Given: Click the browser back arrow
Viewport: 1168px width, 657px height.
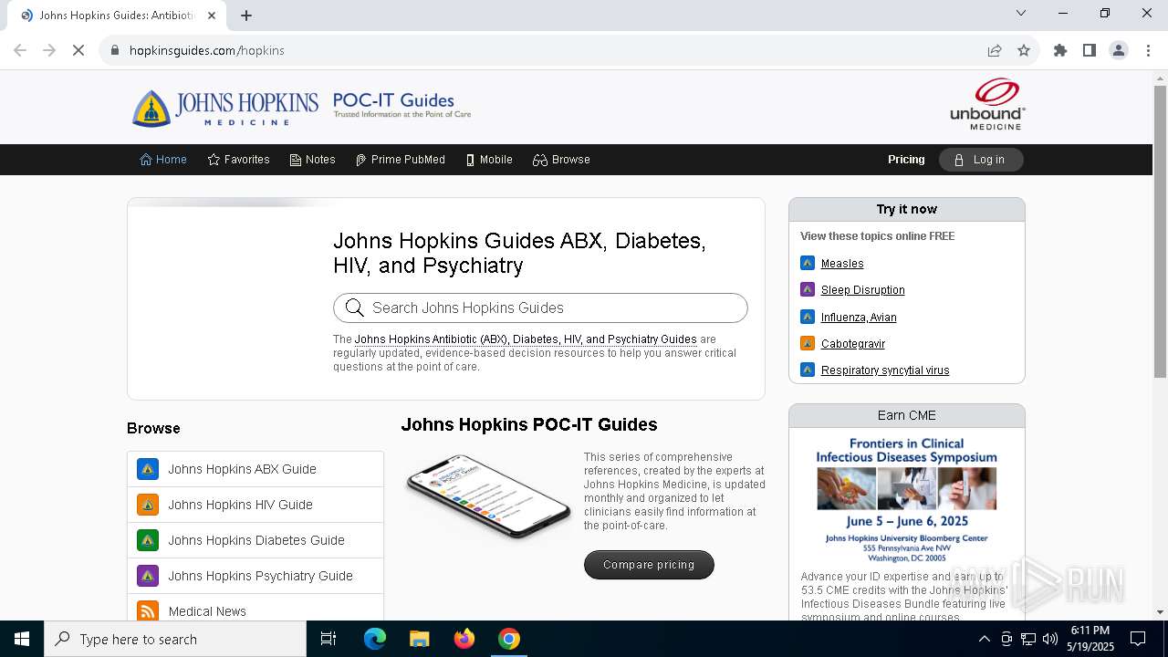Looking at the screenshot, I should click(x=20, y=50).
